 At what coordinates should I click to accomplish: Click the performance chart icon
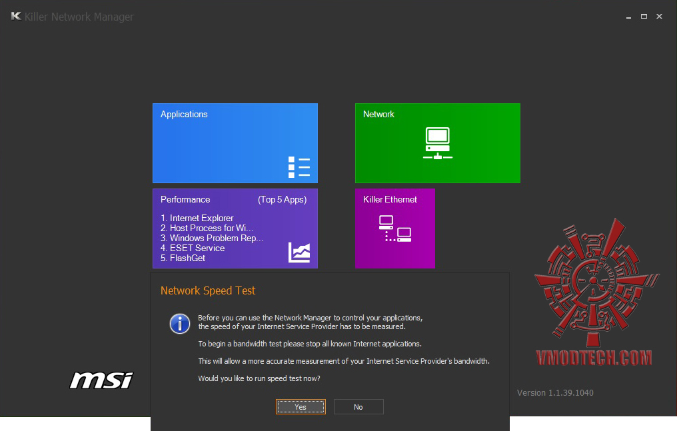[299, 252]
